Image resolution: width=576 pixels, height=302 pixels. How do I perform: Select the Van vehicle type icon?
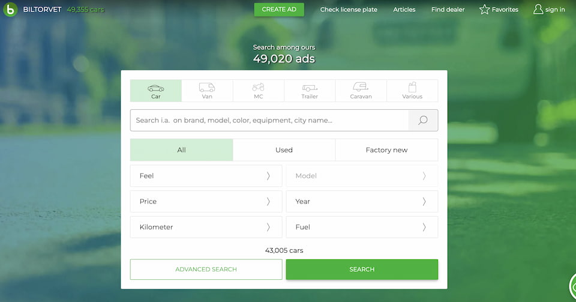click(x=207, y=88)
